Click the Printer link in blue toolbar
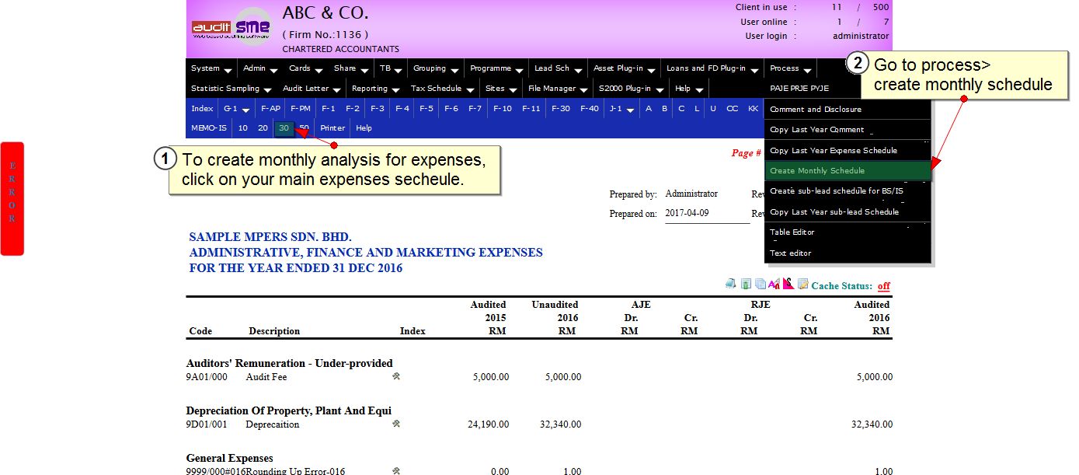Viewport: 1079px width, 475px height. coord(332,128)
